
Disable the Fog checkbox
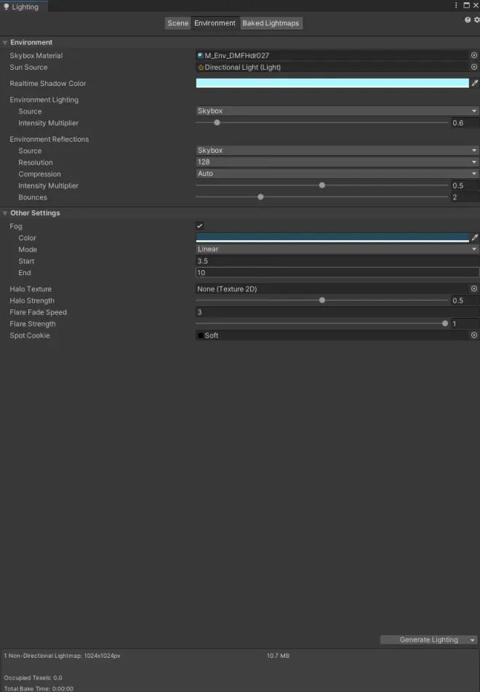pyautogui.click(x=199, y=226)
